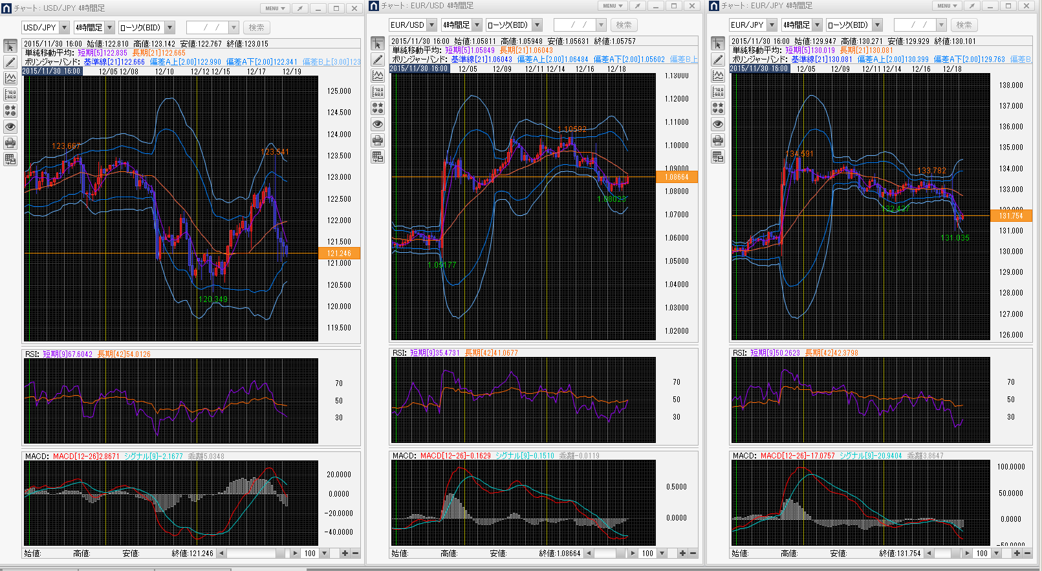Select the crosshair cursor tool in USD/JPY chart
Viewport: 1042px width, 571px height.
coord(10,47)
